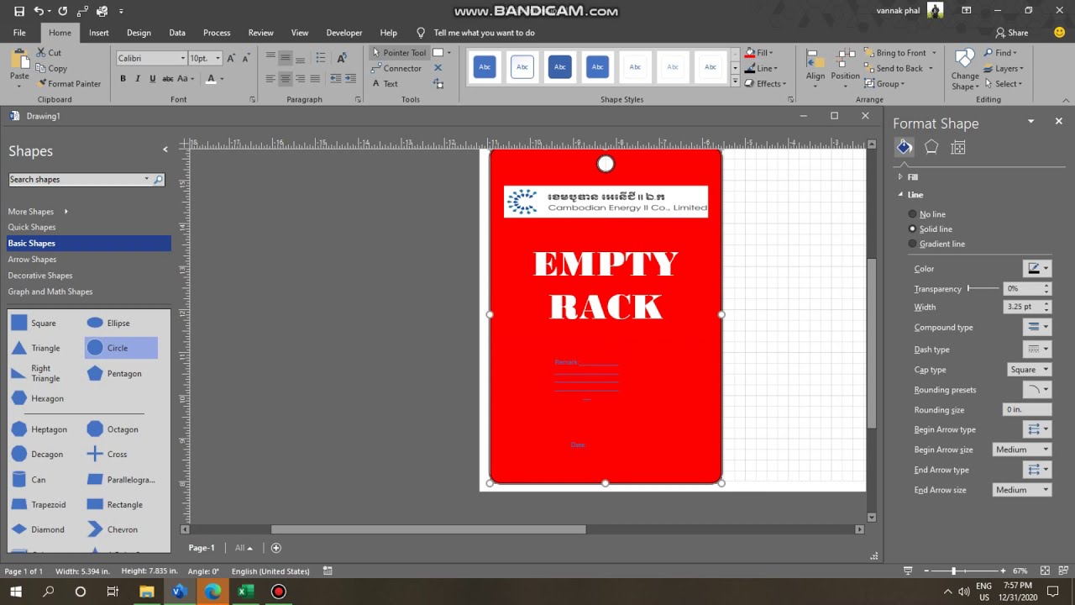Expand the Fill section in Format Shape
Viewport: 1075px width, 605px height.
click(x=900, y=177)
